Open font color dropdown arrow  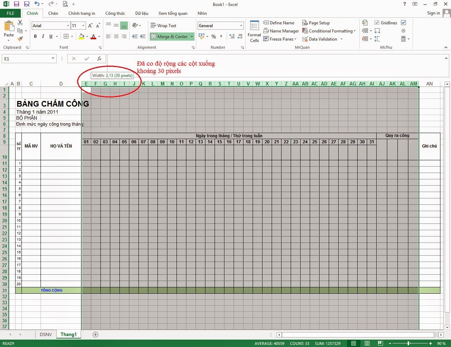tap(99, 37)
